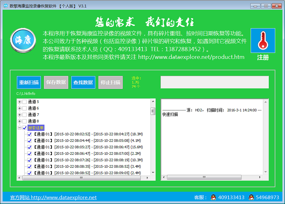Expand the 通道 6 tree node
The width and height of the screenshot is (285, 204).
pos(20,108)
